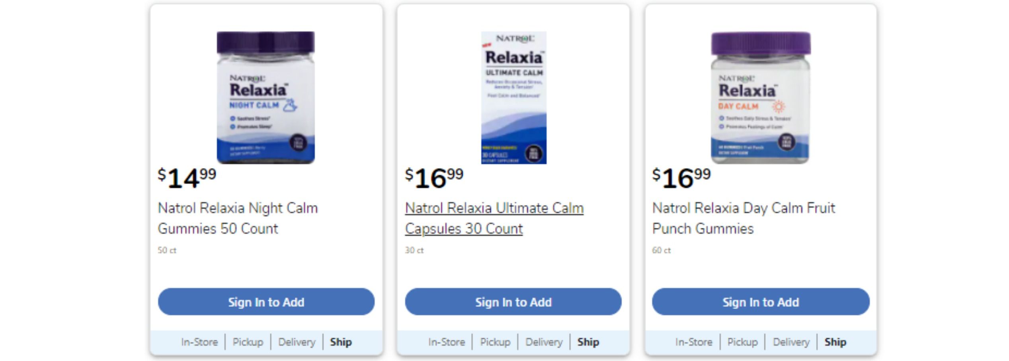Sign in to add Night Calm Gummies
1009x361 pixels.
point(266,302)
